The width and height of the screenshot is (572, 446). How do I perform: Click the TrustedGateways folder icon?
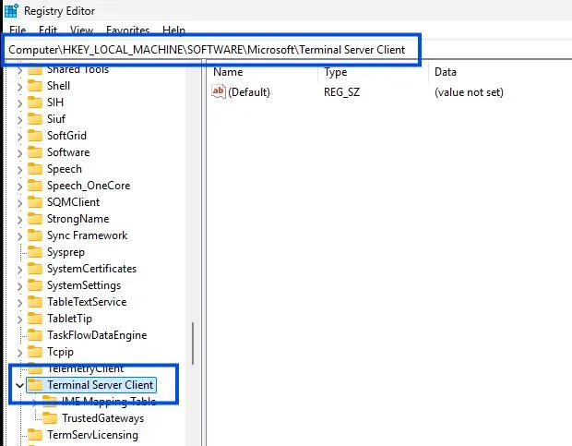(50, 418)
